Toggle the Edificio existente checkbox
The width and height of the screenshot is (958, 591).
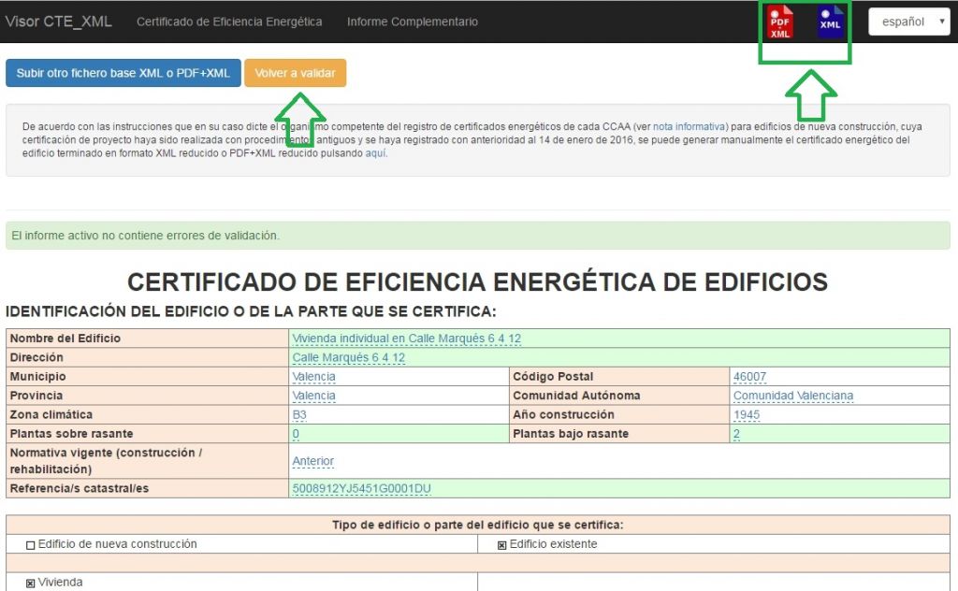(x=501, y=545)
